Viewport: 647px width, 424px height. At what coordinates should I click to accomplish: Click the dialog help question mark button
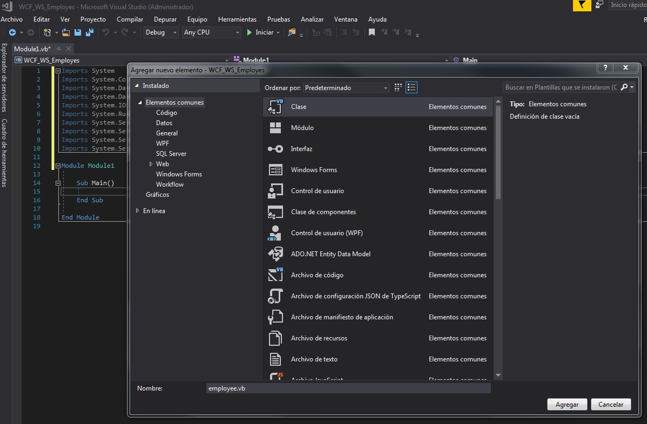click(605, 67)
